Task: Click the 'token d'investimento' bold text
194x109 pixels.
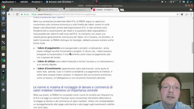Action: pos(49,68)
